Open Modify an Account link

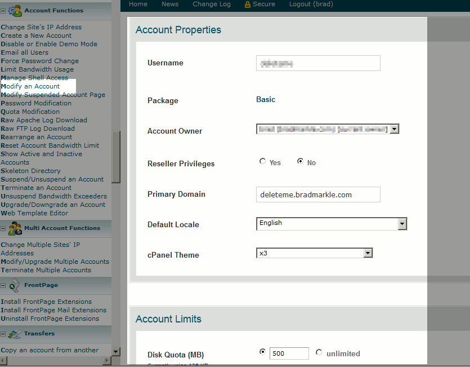point(30,86)
